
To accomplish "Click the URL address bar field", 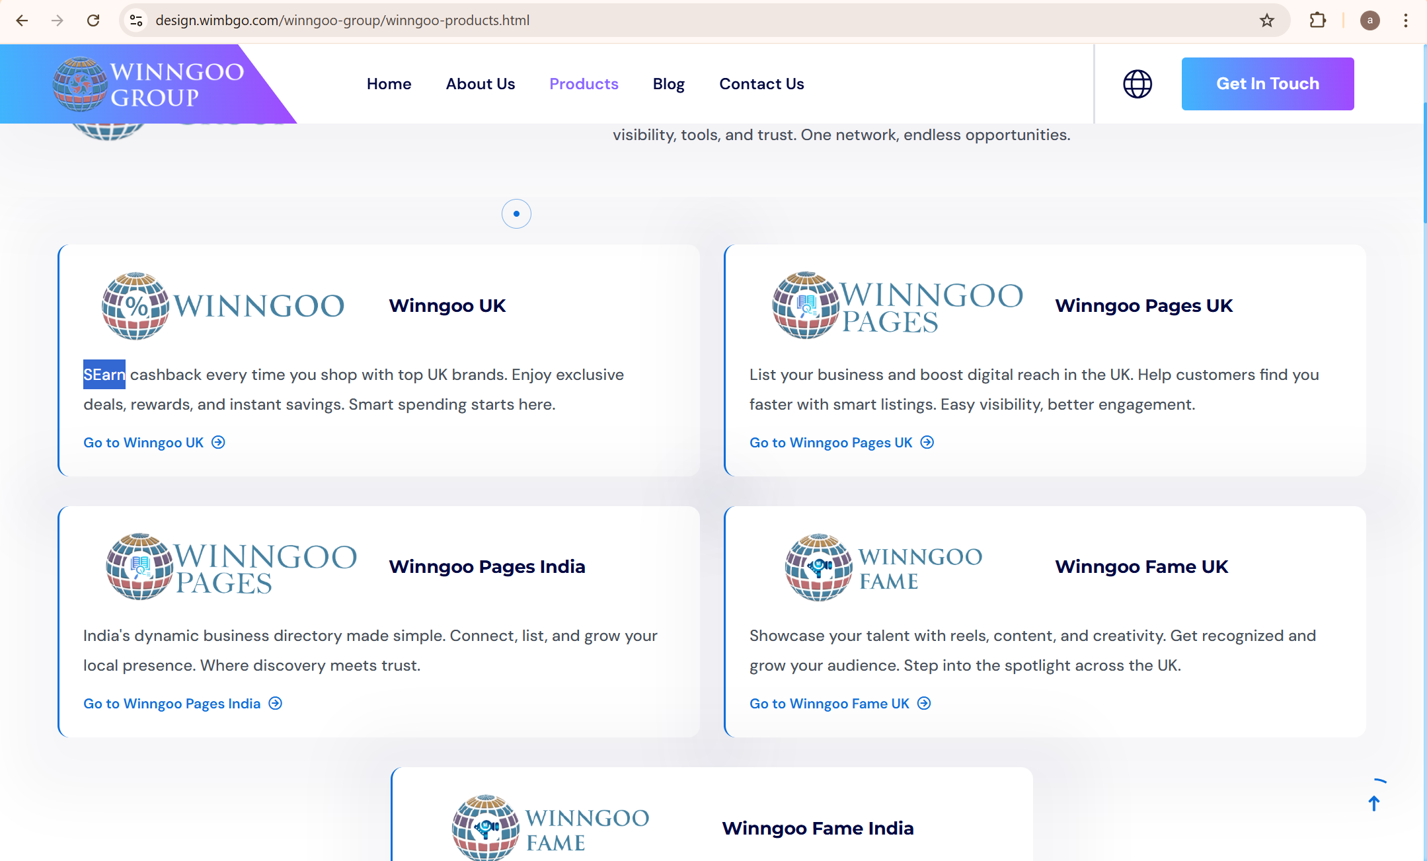I will click(661, 20).
